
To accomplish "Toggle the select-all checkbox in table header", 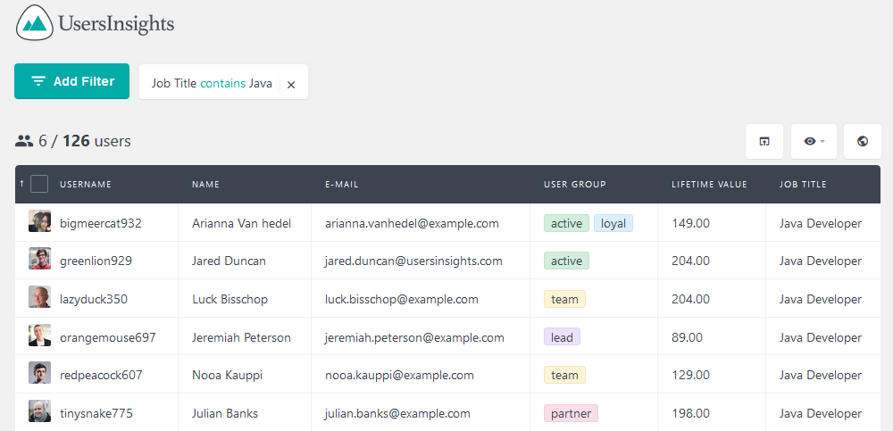I will 39,184.
